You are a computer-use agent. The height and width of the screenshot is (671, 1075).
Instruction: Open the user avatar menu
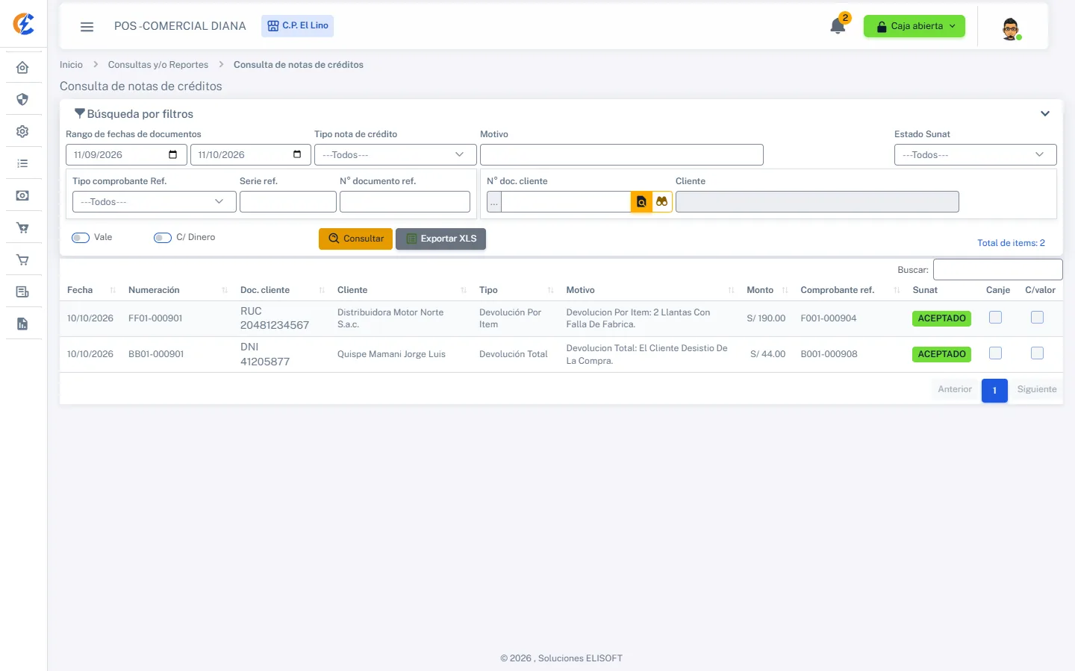pyautogui.click(x=1011, y=28)
